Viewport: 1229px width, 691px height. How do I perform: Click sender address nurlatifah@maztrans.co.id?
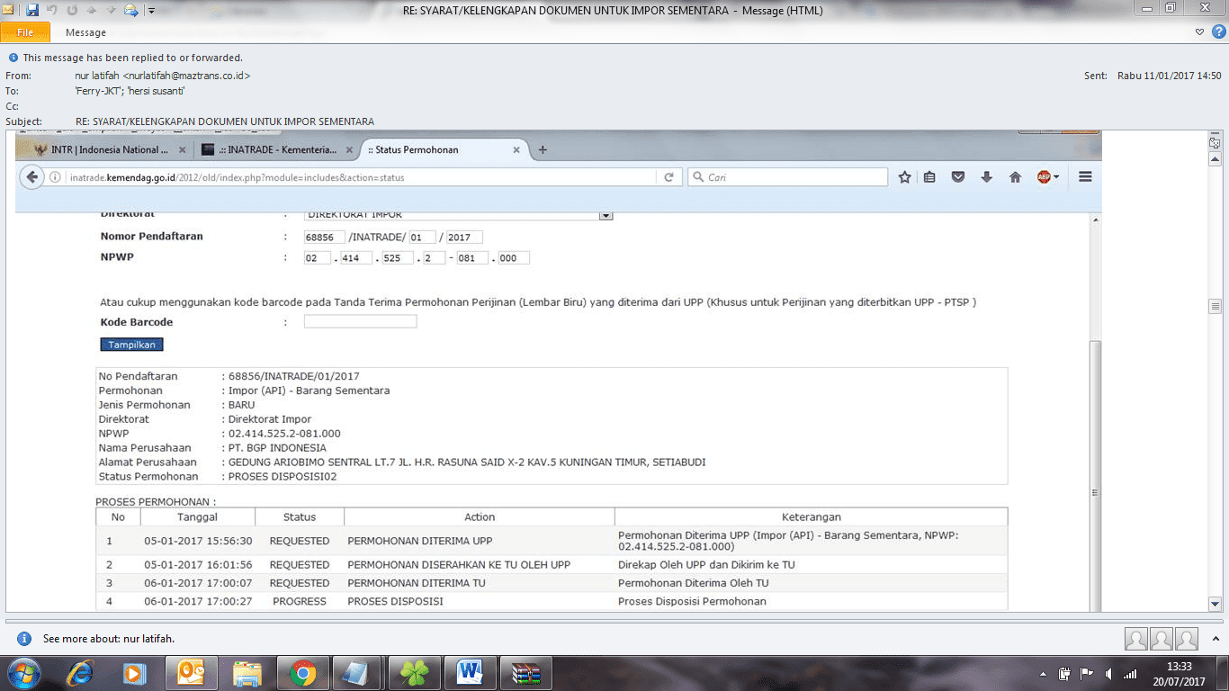tap(186, 76)
